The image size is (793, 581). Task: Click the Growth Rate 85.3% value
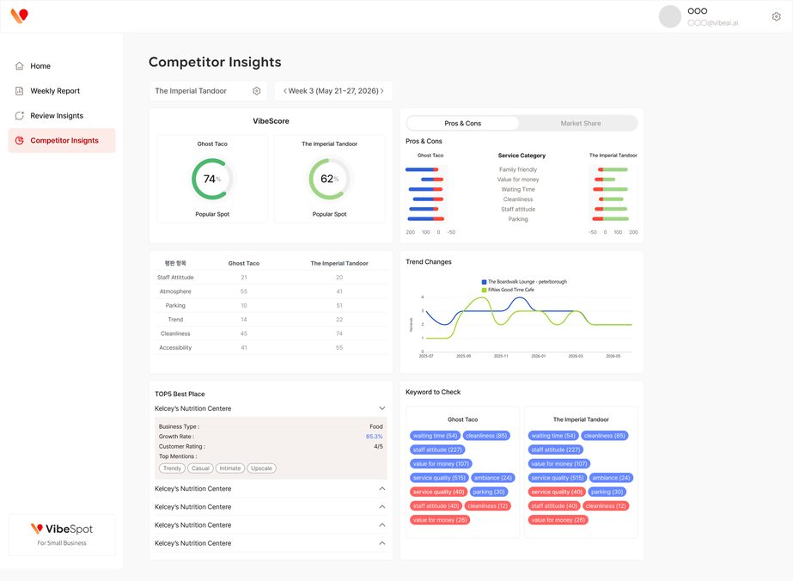tap(375, 437)
